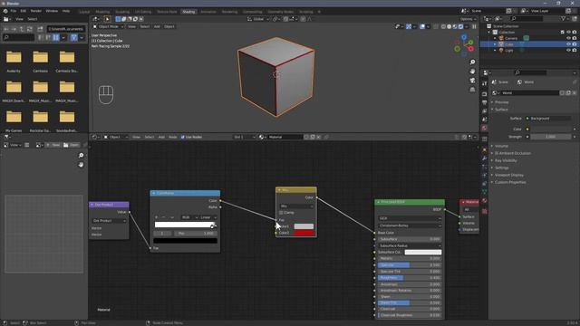Click the viewport Object menu
Image resolution: width=580 pixels, height=326 pixels.
[x=169, y=26]
